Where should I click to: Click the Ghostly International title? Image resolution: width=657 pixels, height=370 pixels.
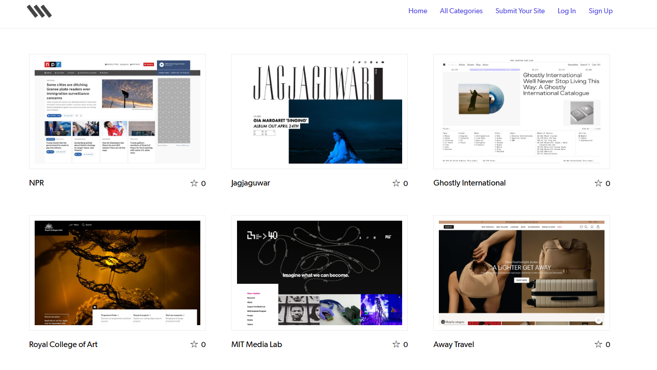click(469, 183)
